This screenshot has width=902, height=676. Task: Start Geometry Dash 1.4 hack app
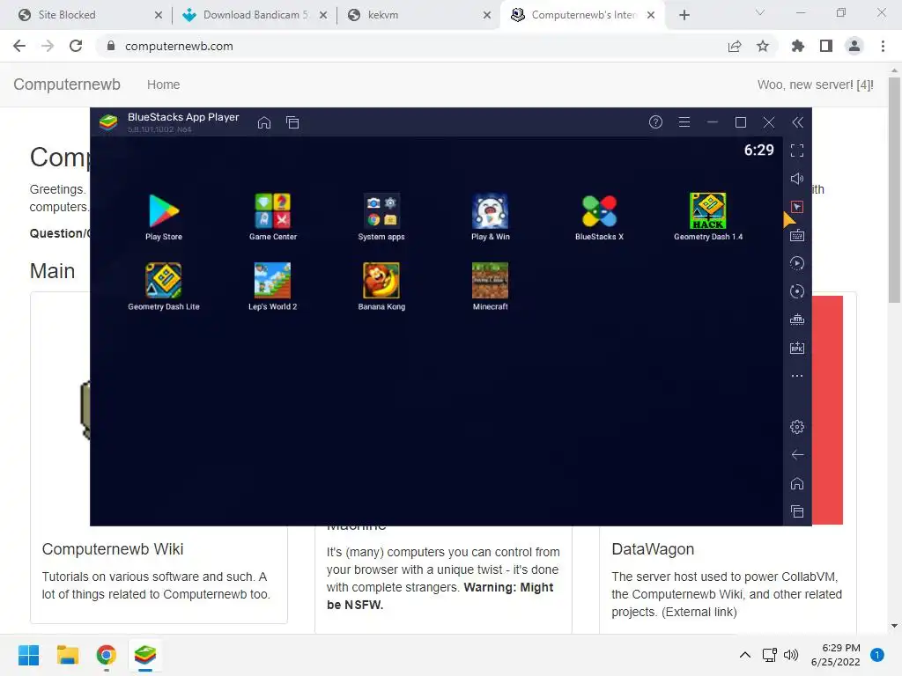pyautogui.click(x=708, y=217)
